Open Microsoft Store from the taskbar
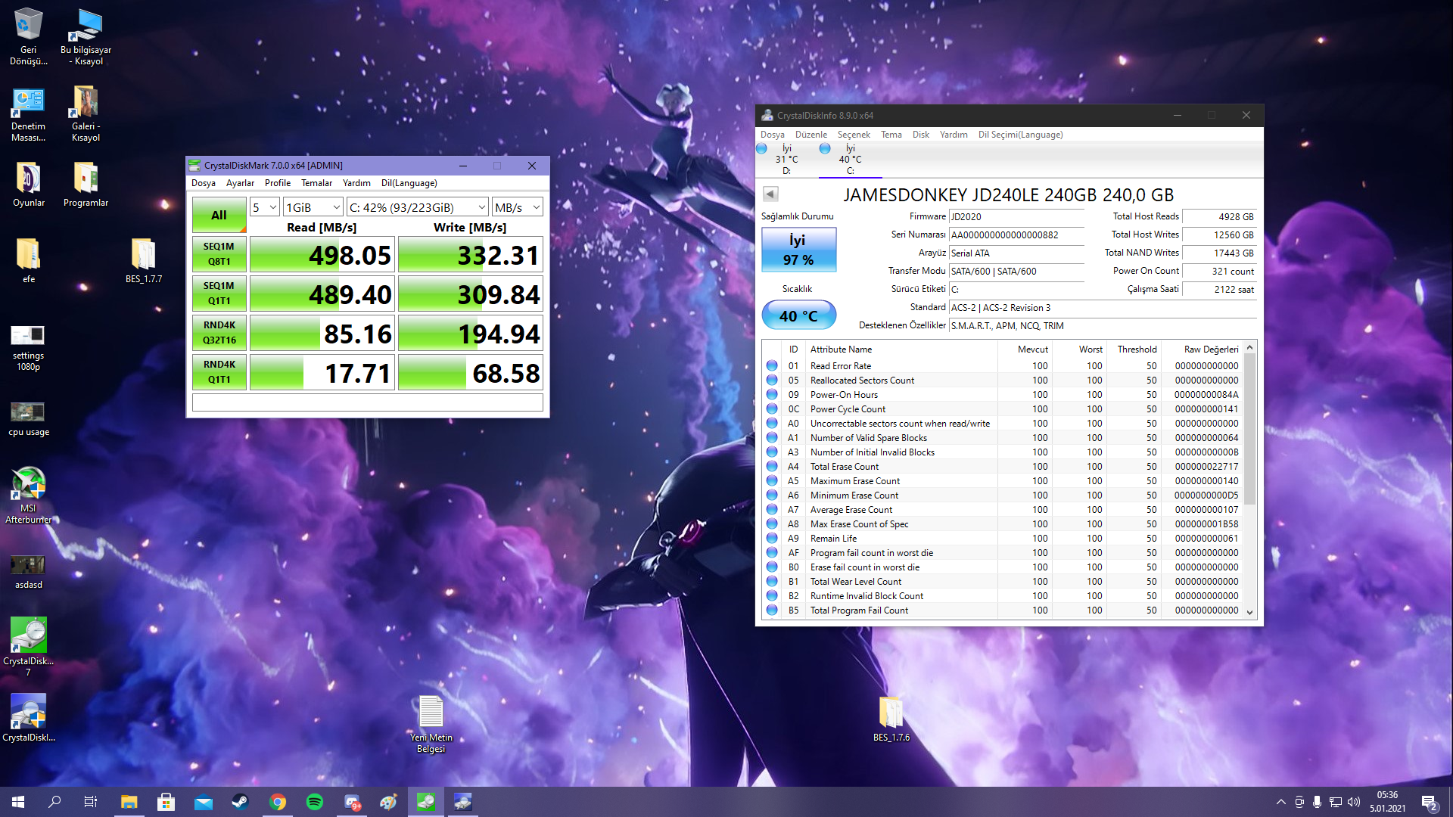The height and width of the screenshot is (817, 1453). 166,802
